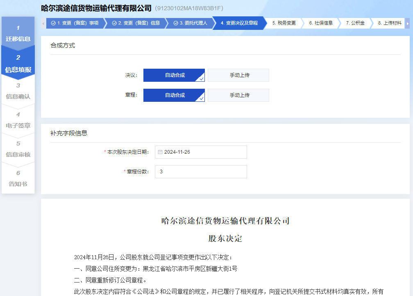Select 自动合成 for 章程
This screenshot has width=413, height=296.
(x=174, y=95)
